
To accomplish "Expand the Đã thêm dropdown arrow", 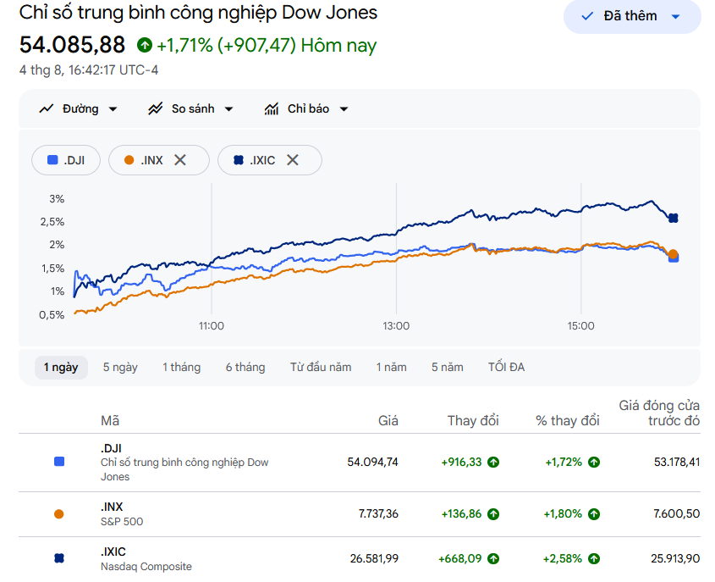I will click(676, 17).
